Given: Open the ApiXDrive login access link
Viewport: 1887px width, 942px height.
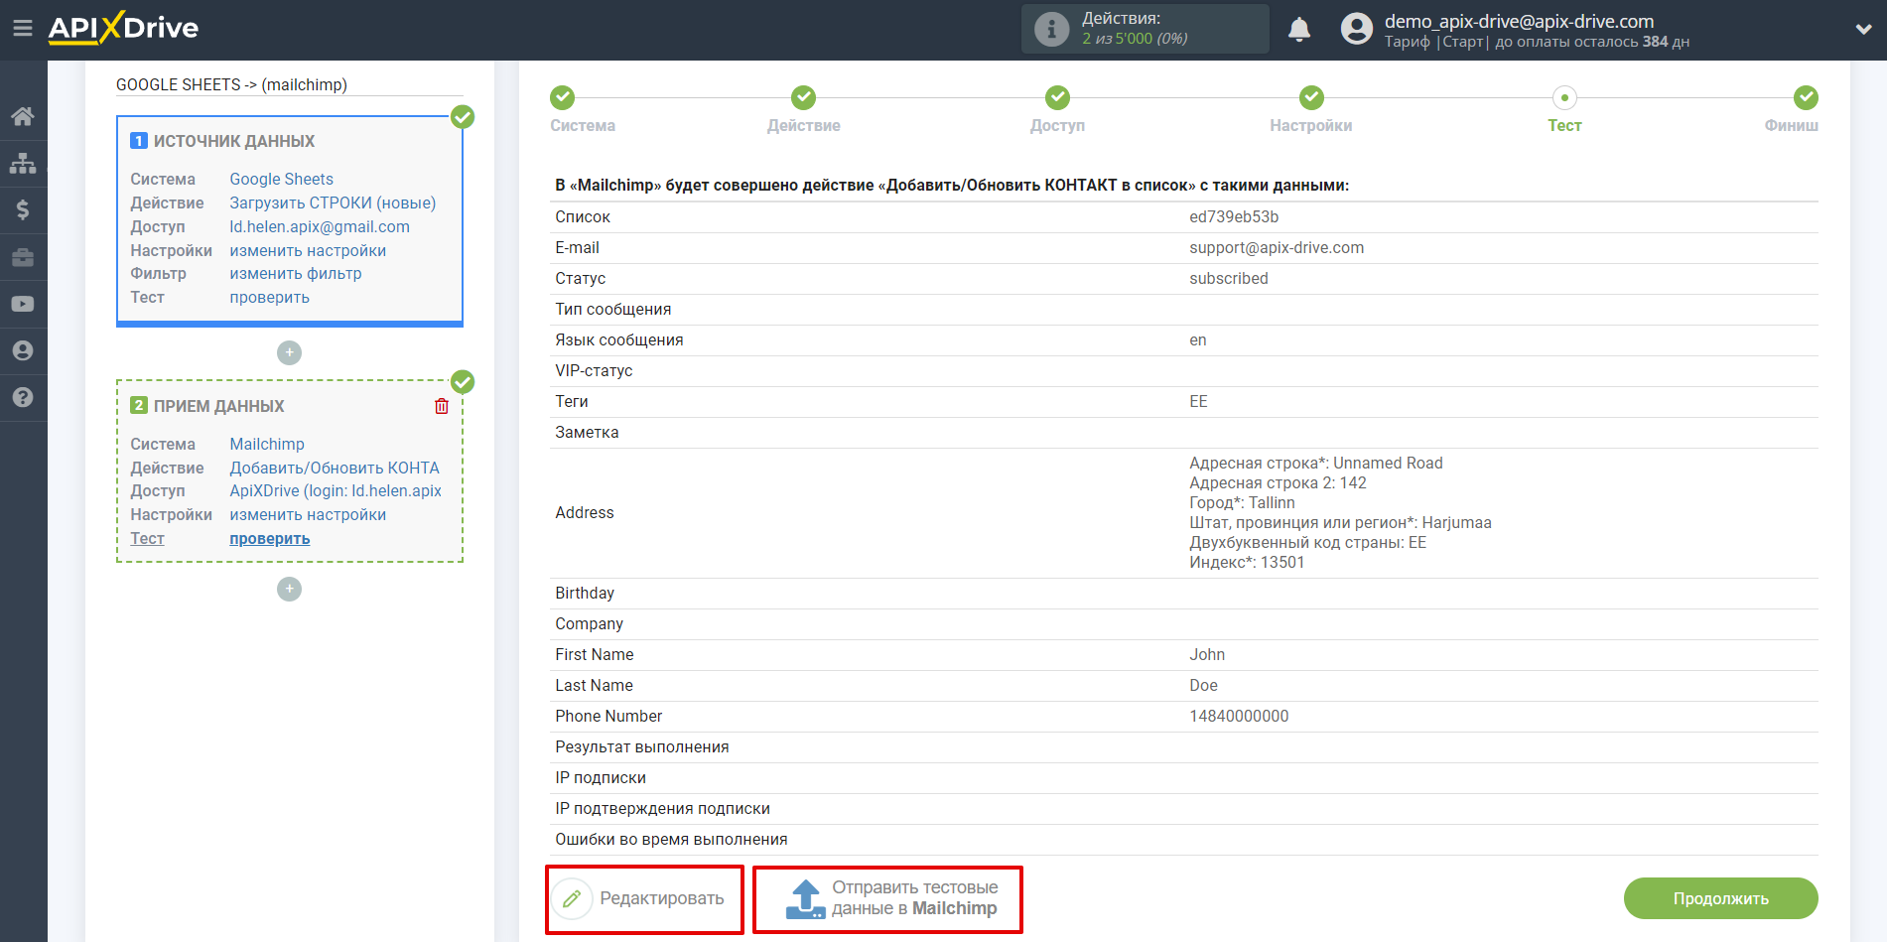Looking at the screenshot, I should pos(336,490).
